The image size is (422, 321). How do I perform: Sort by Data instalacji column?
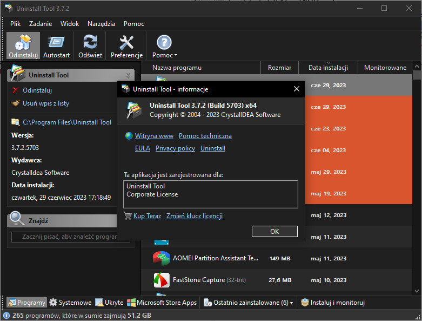[328, 68]
